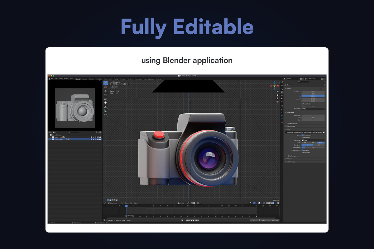Screen dimensions: 374x249
Task: Enable the Stereoscopy checkbox
Action: tap(287, 126)
